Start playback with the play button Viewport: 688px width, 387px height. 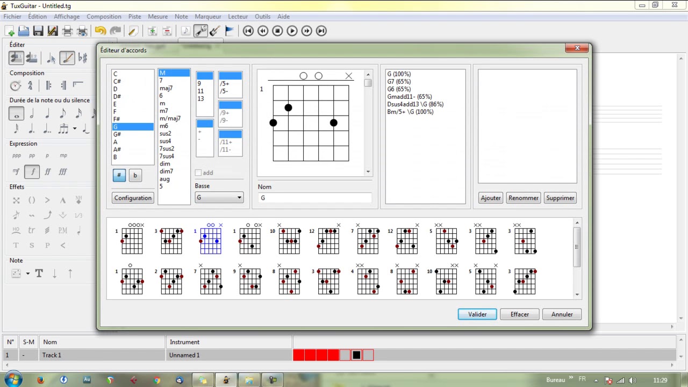292,31
